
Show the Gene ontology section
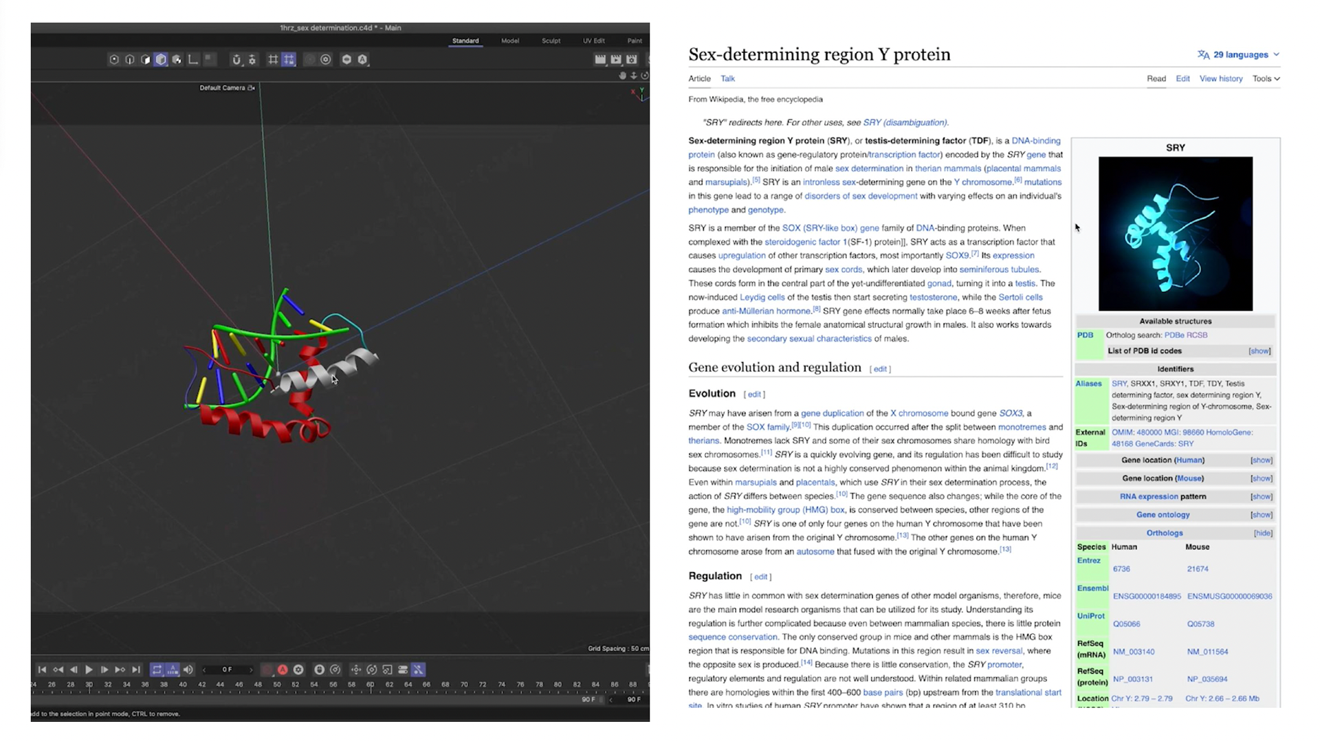click(x=1261, y=515)
